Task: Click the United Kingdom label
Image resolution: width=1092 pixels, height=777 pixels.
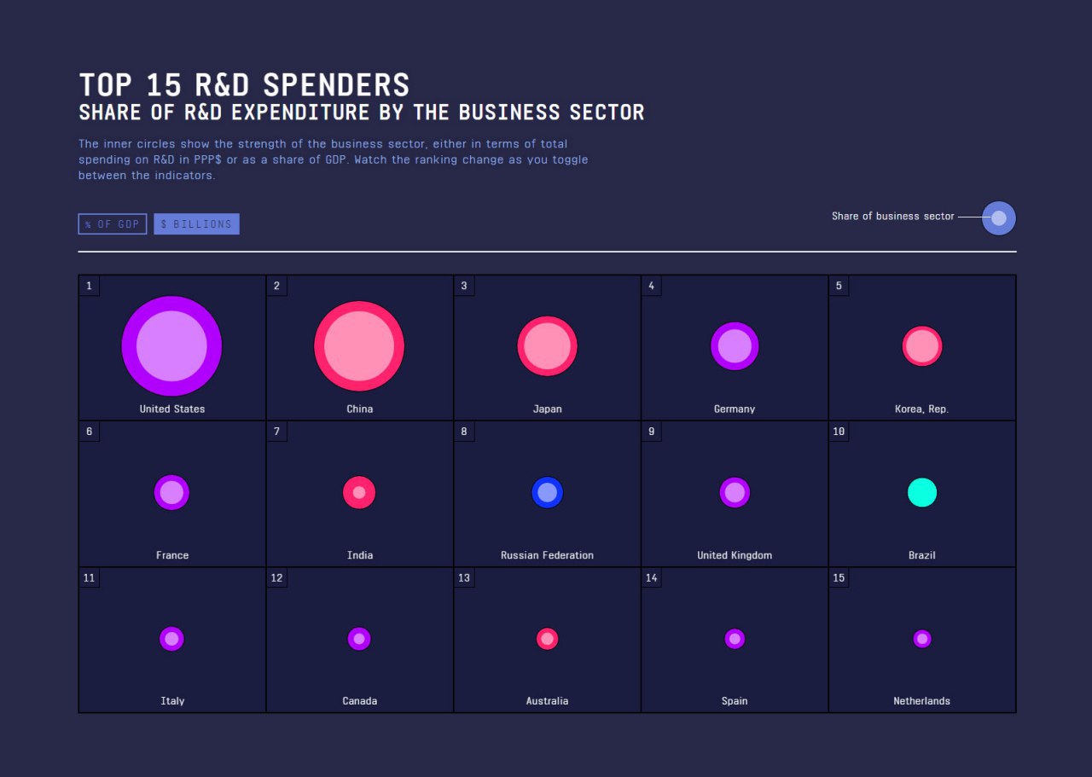Action: 735,555
